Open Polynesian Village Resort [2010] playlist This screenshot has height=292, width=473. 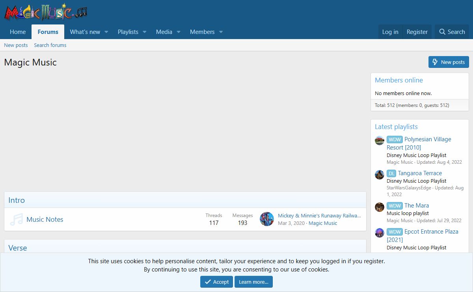tap(419, 143)
